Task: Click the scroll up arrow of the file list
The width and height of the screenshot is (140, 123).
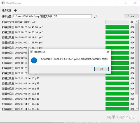Action: click(137, 22)
